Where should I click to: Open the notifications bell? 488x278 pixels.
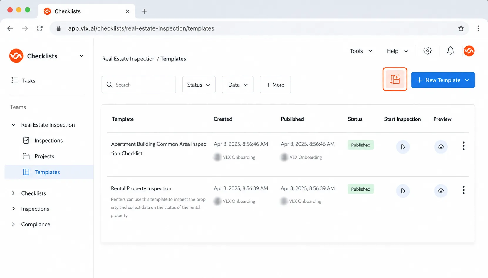450,51
